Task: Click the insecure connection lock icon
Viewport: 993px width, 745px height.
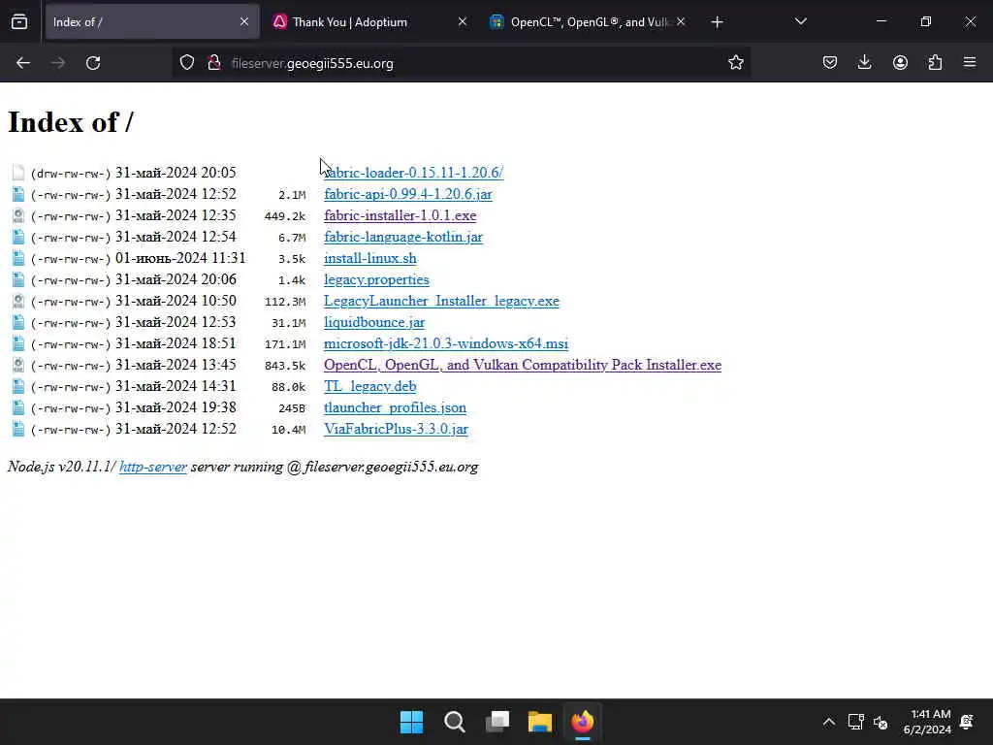Action: (x=214, y=63)
